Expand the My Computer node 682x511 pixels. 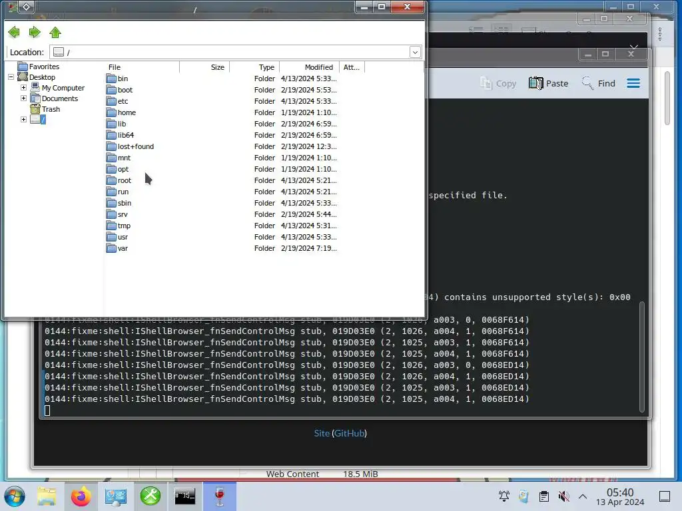pyautogui.click(x=23, y=88)
